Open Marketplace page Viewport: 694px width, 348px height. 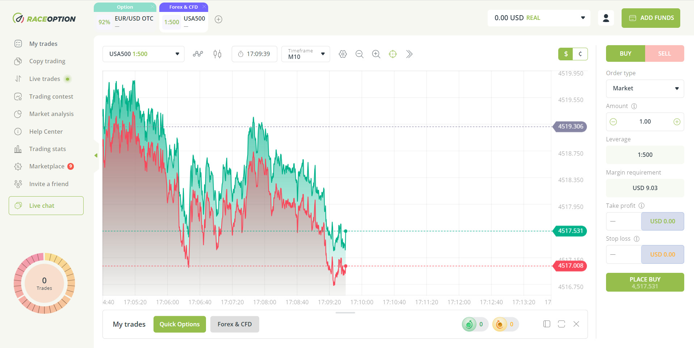(x=43, y=166)
